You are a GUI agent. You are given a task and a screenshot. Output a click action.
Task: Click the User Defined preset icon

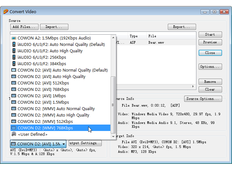click(14, 134)
